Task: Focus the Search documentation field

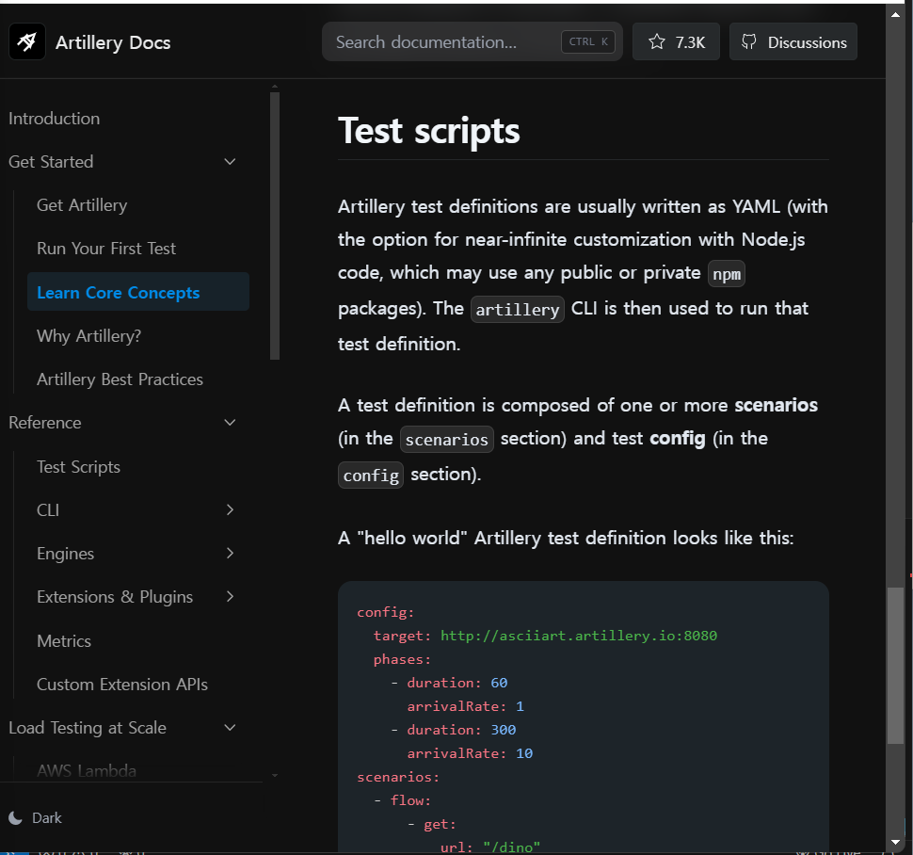Action: (473, 42)
